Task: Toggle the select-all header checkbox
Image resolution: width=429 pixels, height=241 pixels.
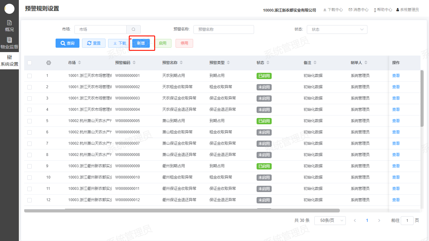Action: 30,63
